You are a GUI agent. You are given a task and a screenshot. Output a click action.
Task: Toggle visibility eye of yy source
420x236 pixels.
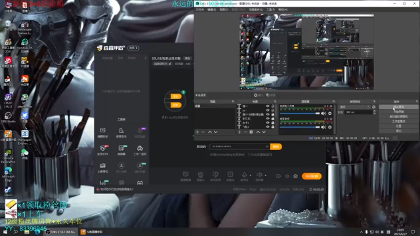267,110
